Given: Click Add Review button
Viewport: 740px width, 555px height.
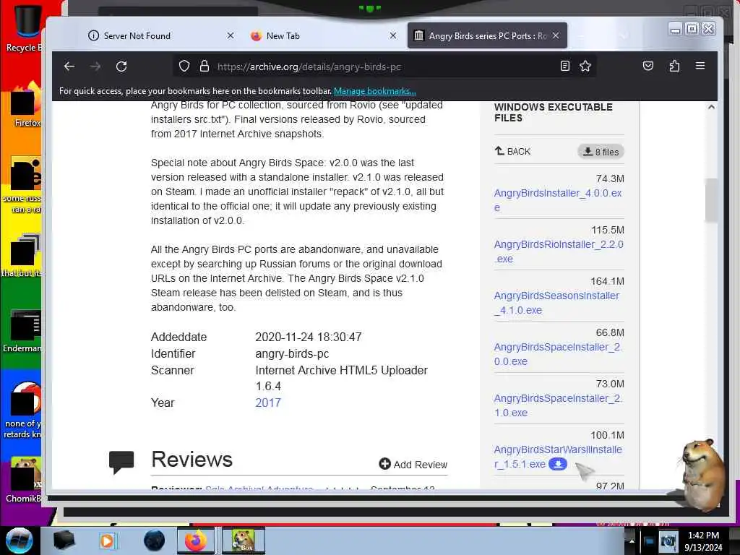Looking at the screenshot, I should pos(413,465).
